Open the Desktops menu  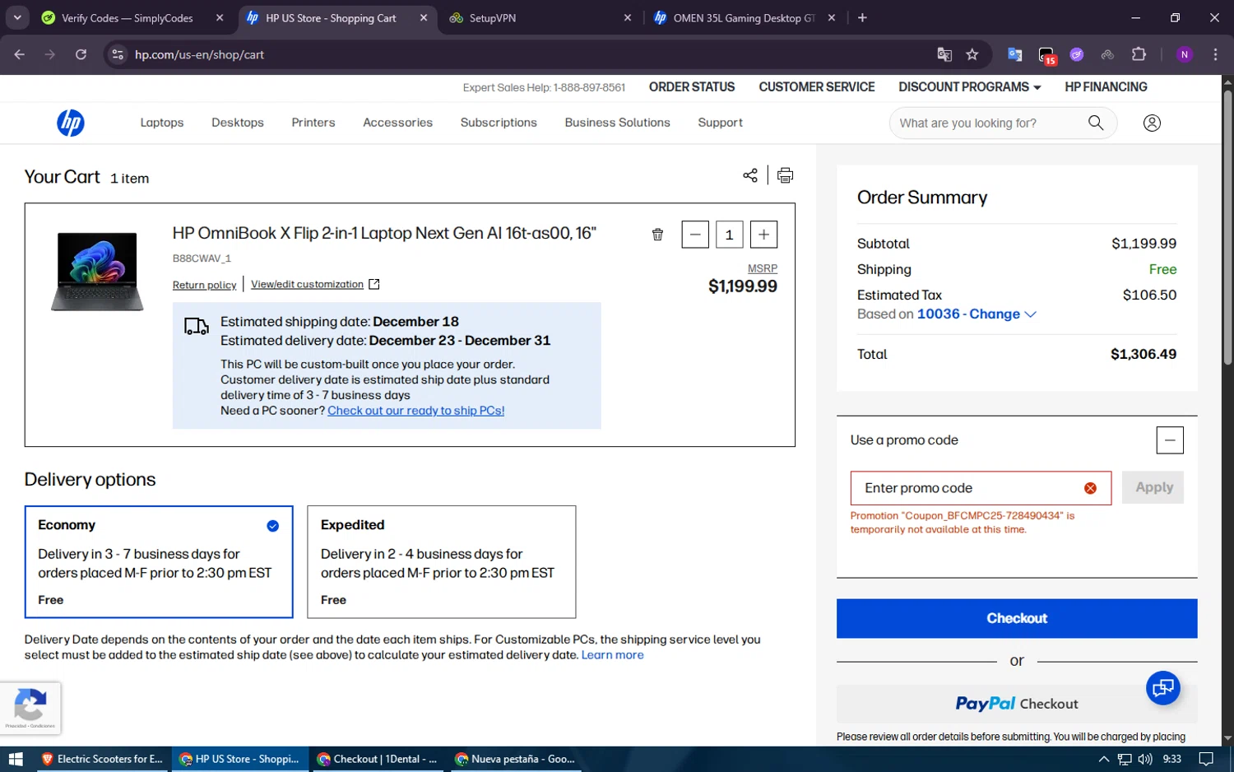238,123
